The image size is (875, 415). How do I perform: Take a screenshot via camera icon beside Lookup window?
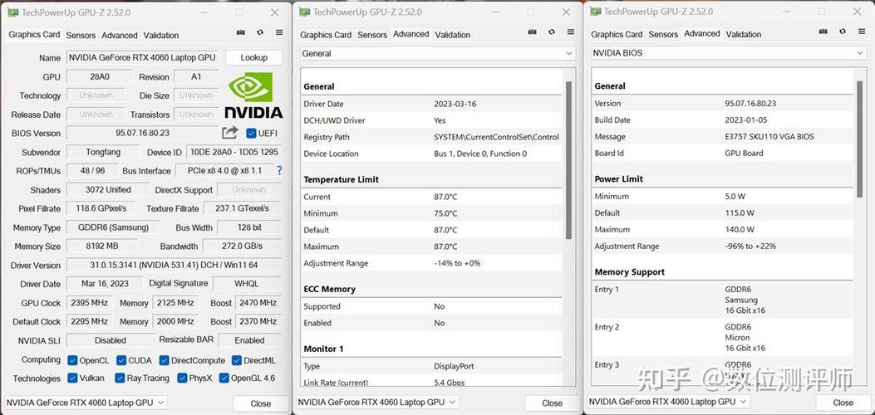(241, 32)
